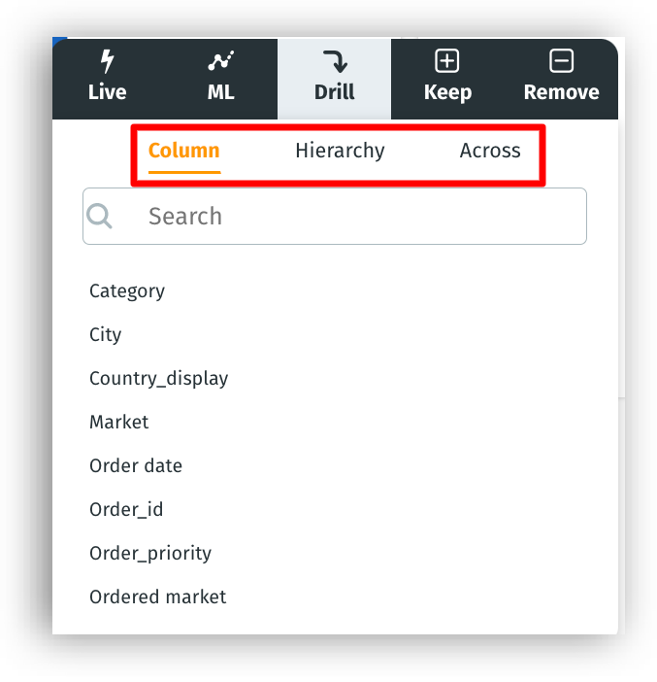Choose Order date to drill into
This screenshot has height=682, width=657.
tap(136, 466)
